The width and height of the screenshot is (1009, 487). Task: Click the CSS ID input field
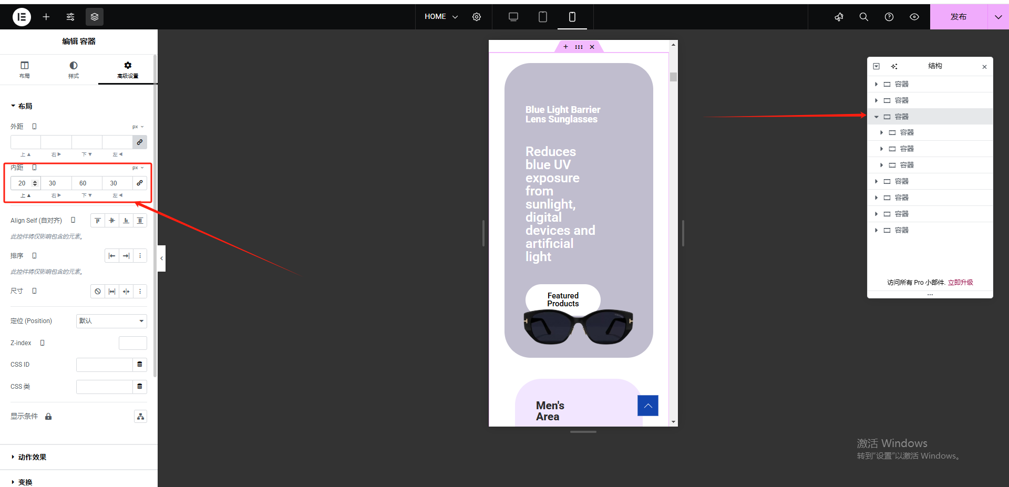click(x=104, y=365)
